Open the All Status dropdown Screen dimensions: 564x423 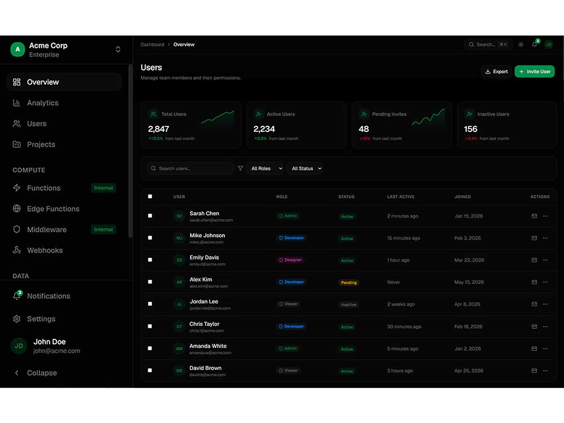tap(305, 168)
